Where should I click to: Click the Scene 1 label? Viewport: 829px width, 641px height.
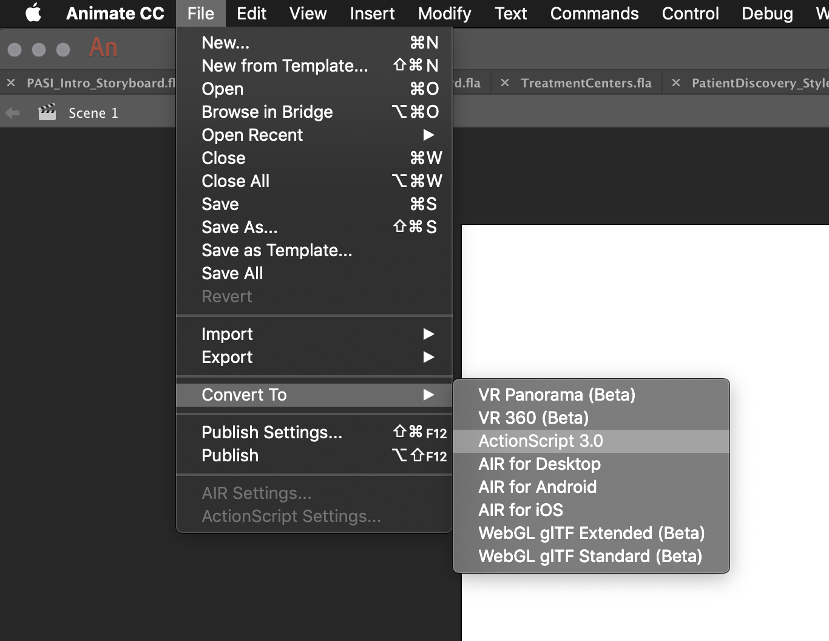(93, 113)
